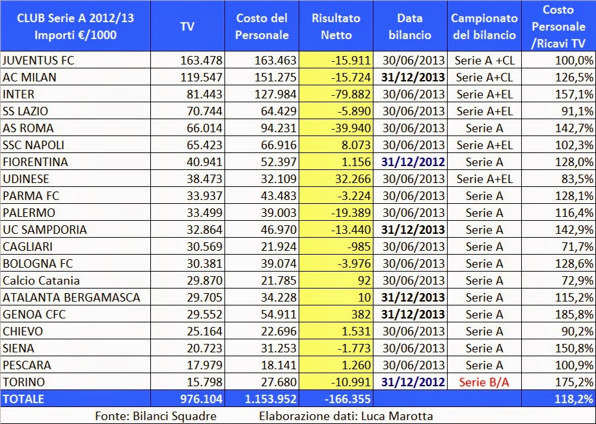596x424 pixels.
Task: Select the PESCARA club name cell
Action: point(75,365)
